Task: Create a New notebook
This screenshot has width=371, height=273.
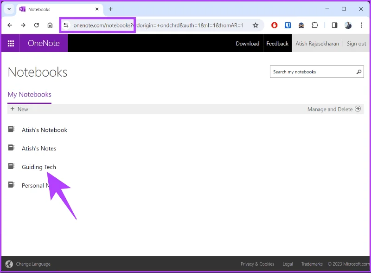Action: click(19, 109)
